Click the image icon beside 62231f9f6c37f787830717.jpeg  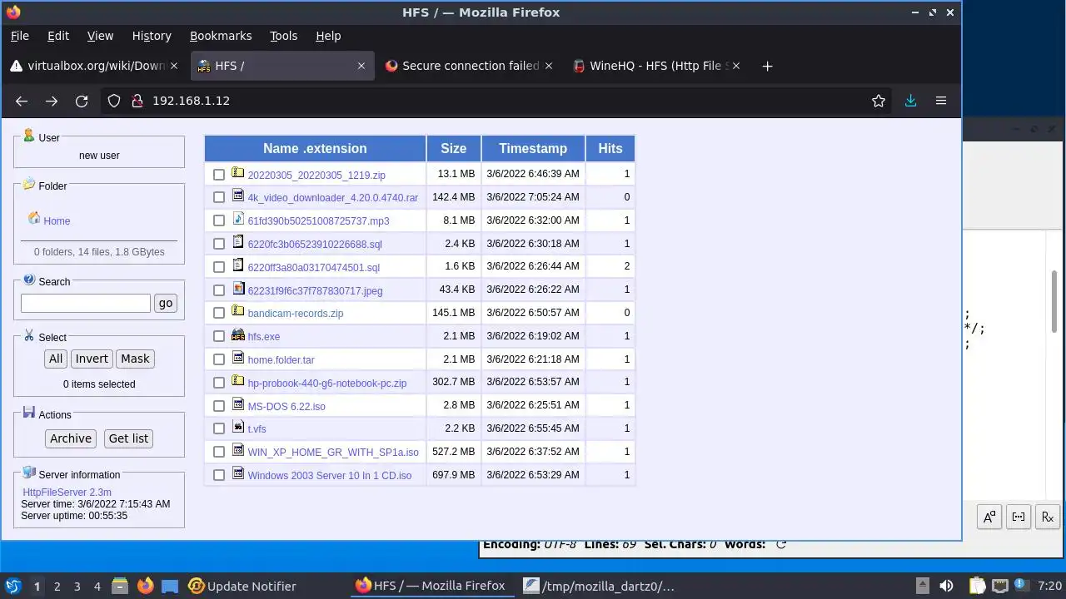[x=238, y=289]
